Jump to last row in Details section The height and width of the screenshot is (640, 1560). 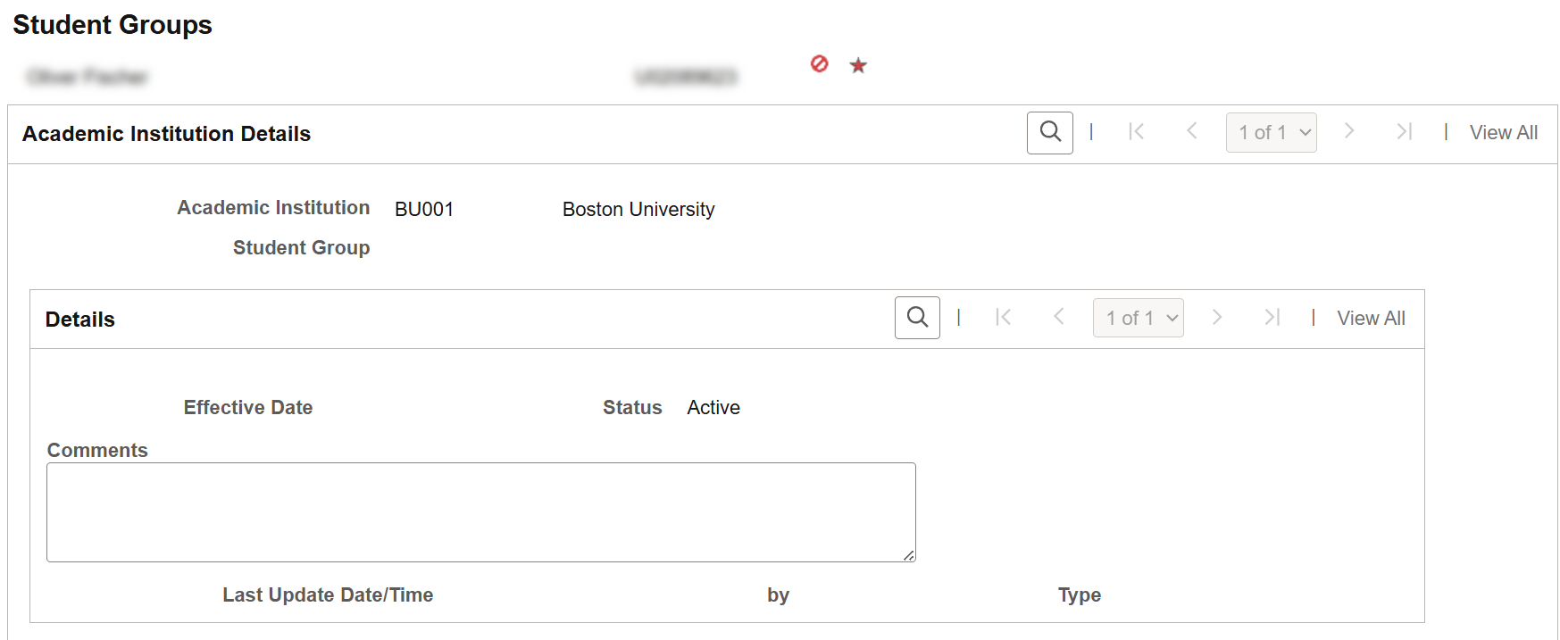(x=1272, y=318)
